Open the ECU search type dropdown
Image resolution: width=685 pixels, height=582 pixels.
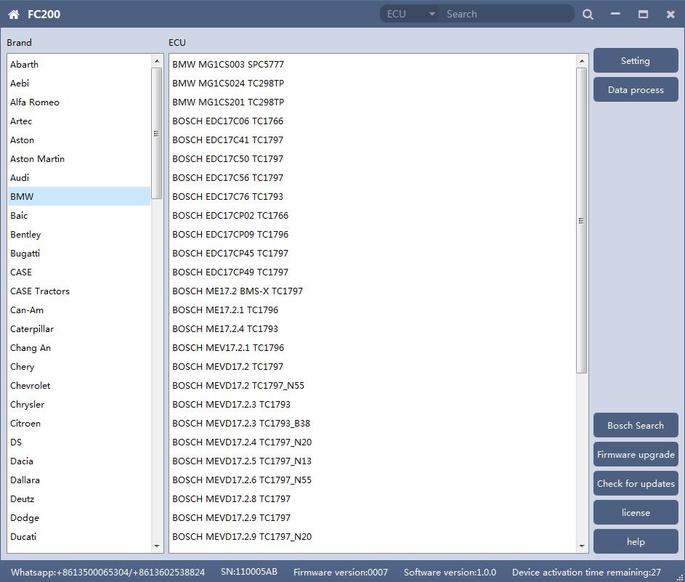click(410, 14)
